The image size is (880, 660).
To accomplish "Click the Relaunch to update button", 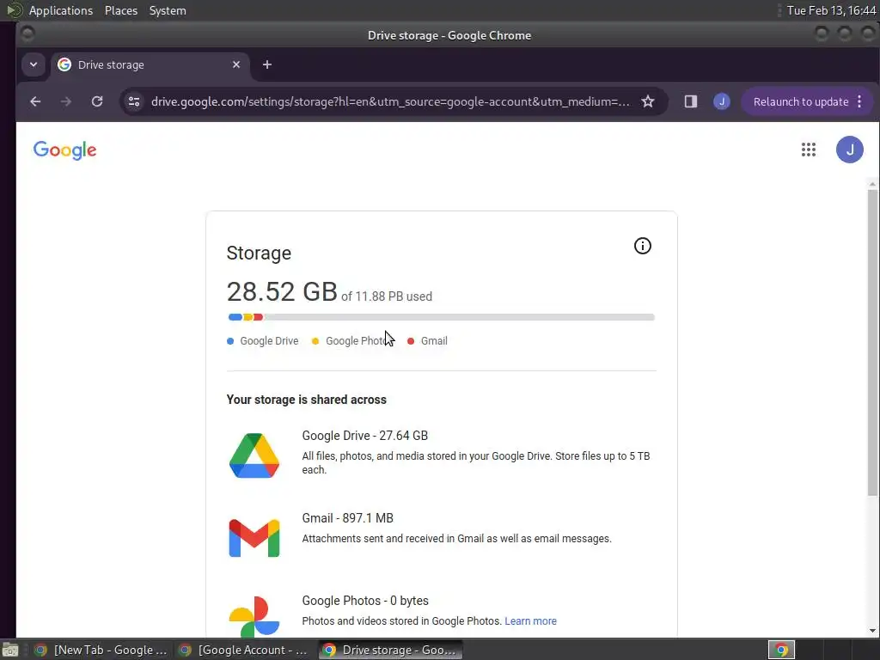I will click(801, 101).
